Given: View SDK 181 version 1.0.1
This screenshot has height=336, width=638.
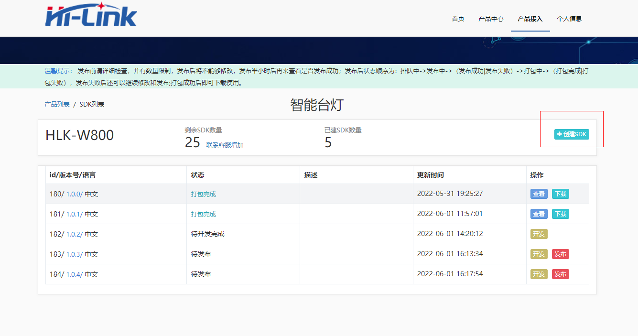Looking at the screenshot, I should [x=539, y=214].
